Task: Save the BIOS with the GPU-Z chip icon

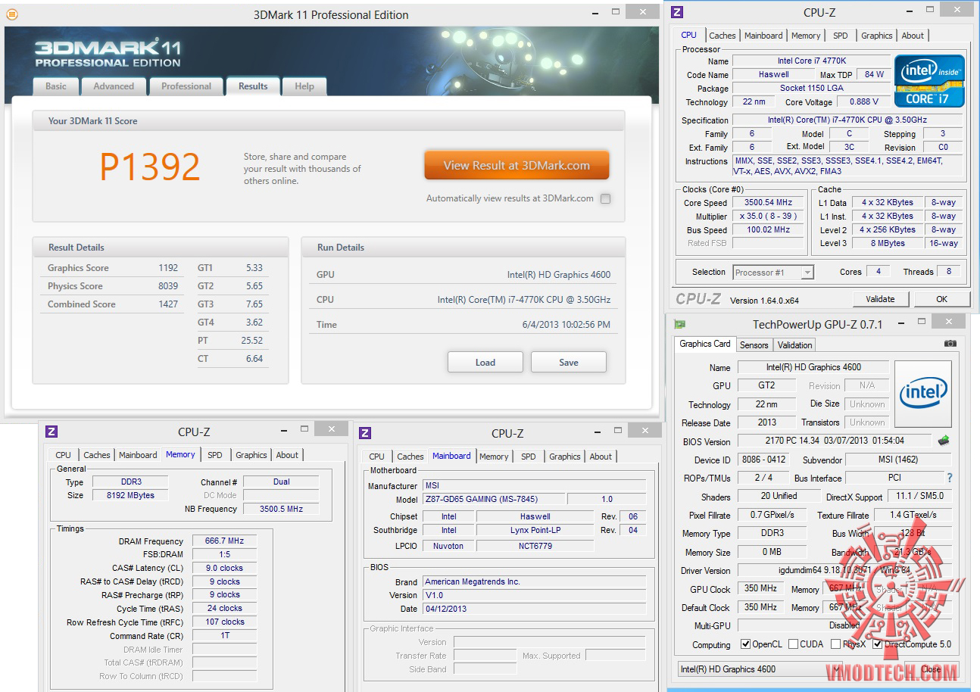Action: (x=944, y=441)
